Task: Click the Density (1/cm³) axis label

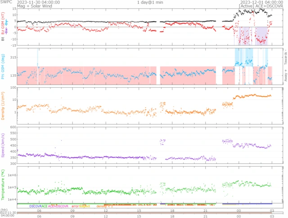Action: [x=3, y=106]
